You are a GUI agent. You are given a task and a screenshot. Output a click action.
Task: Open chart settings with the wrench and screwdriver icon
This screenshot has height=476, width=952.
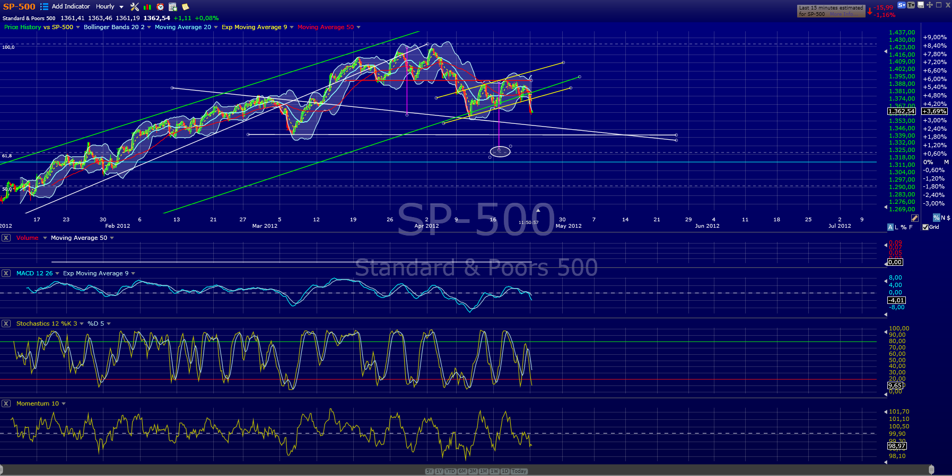(x=135, y=7)
